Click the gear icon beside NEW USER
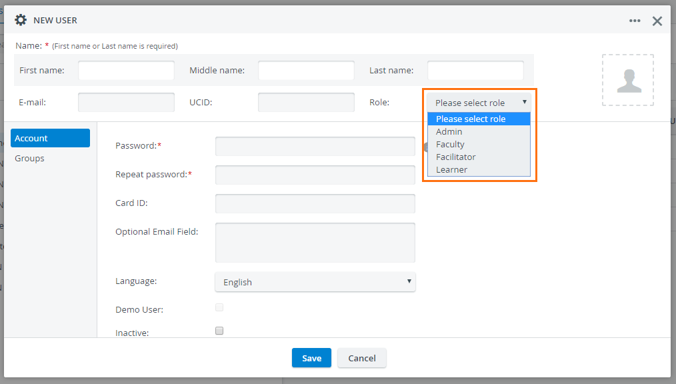676x384 pixels. [20, 20]
